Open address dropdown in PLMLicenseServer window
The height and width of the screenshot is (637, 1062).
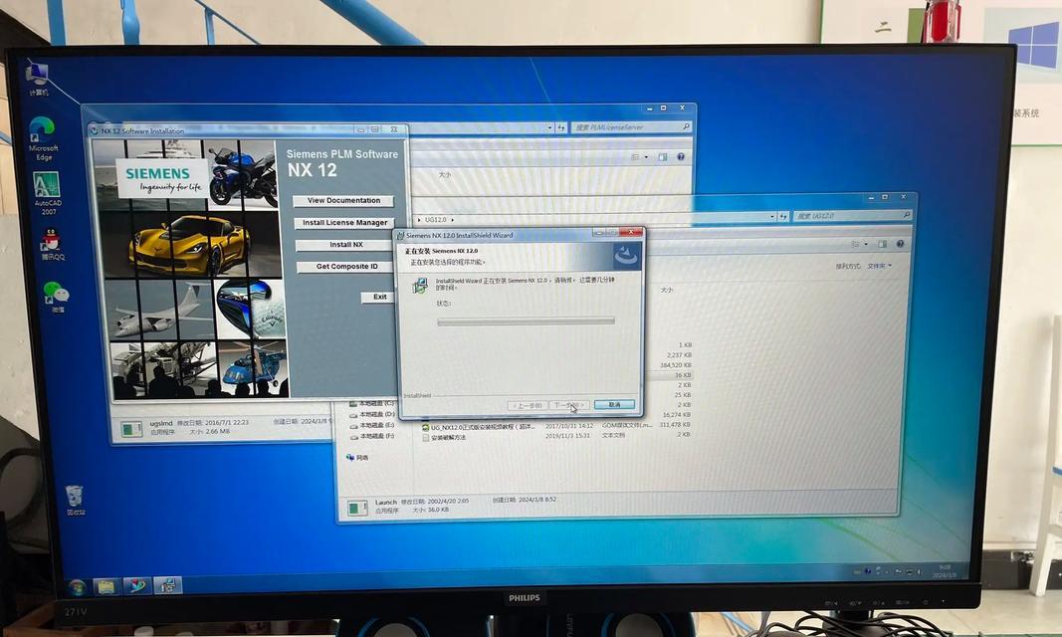549,127
